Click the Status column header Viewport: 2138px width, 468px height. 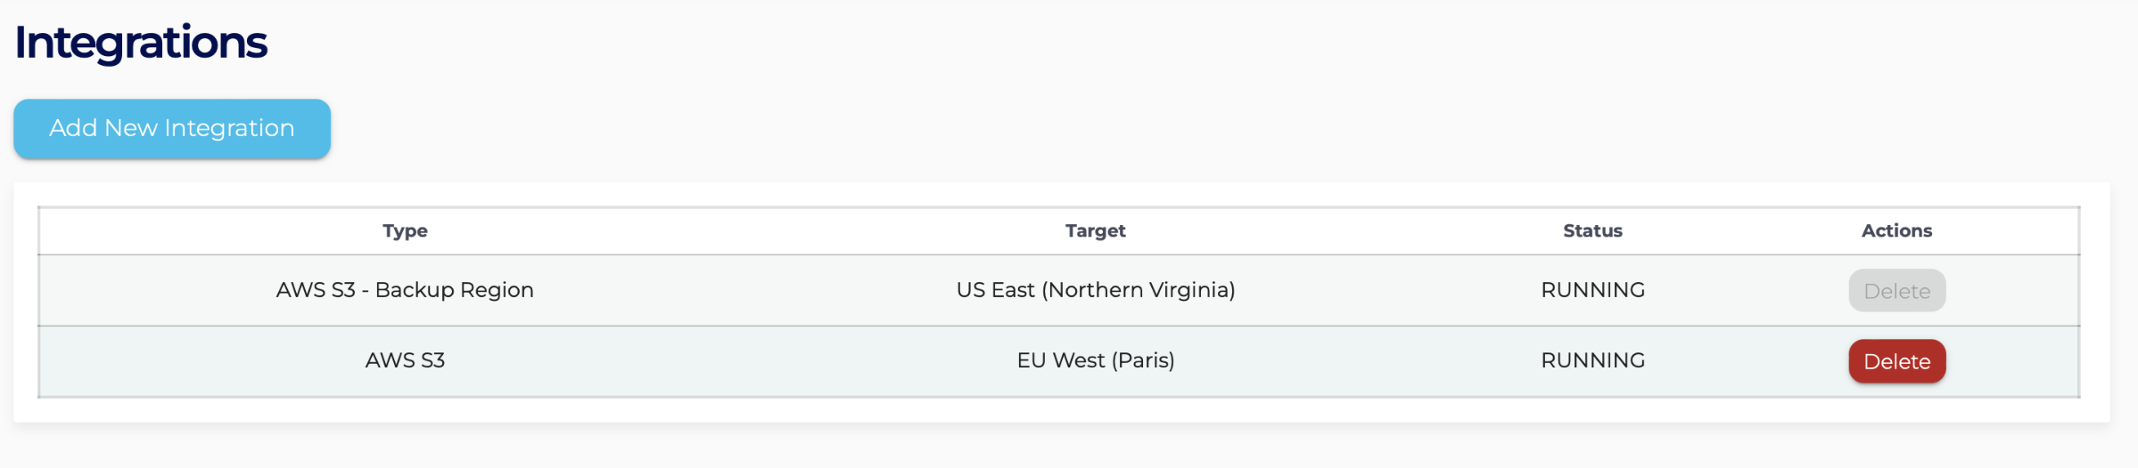tap(1592, 231)
